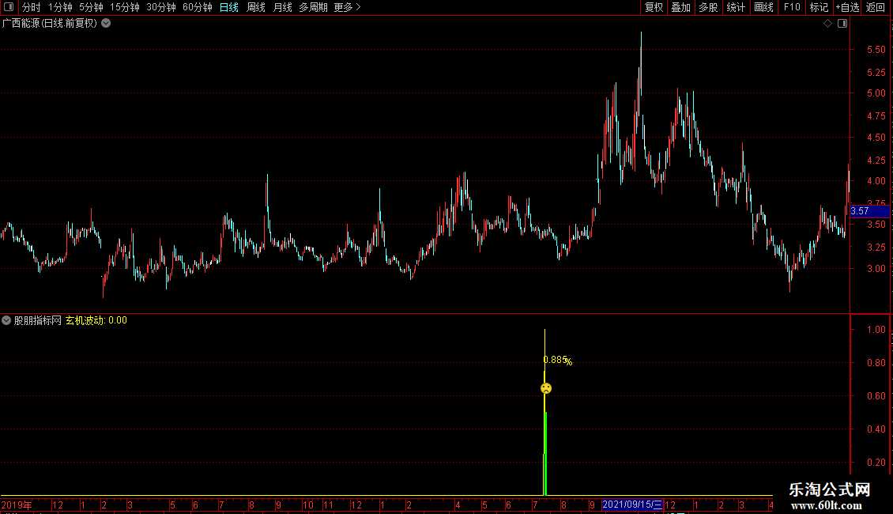Click the 2021/09/15/三 date marker

[632, 505]
